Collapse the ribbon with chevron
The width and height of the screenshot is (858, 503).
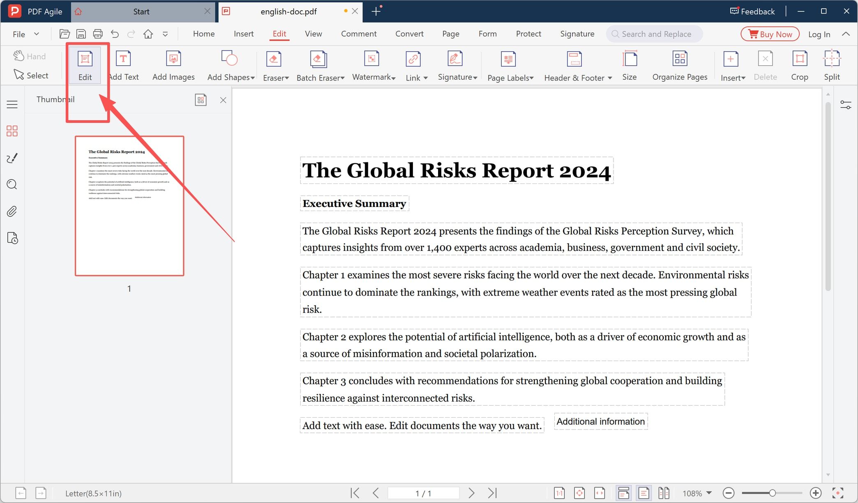846,34
